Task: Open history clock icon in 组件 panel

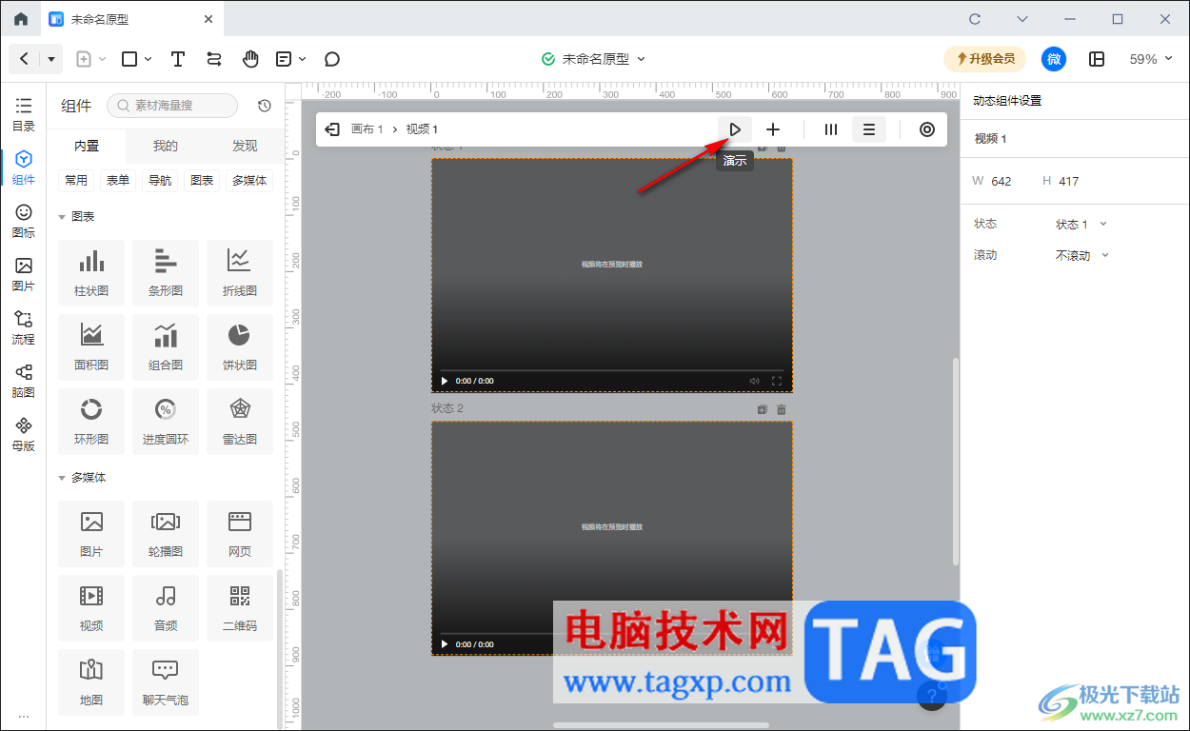Action: [x=265, y=106]
